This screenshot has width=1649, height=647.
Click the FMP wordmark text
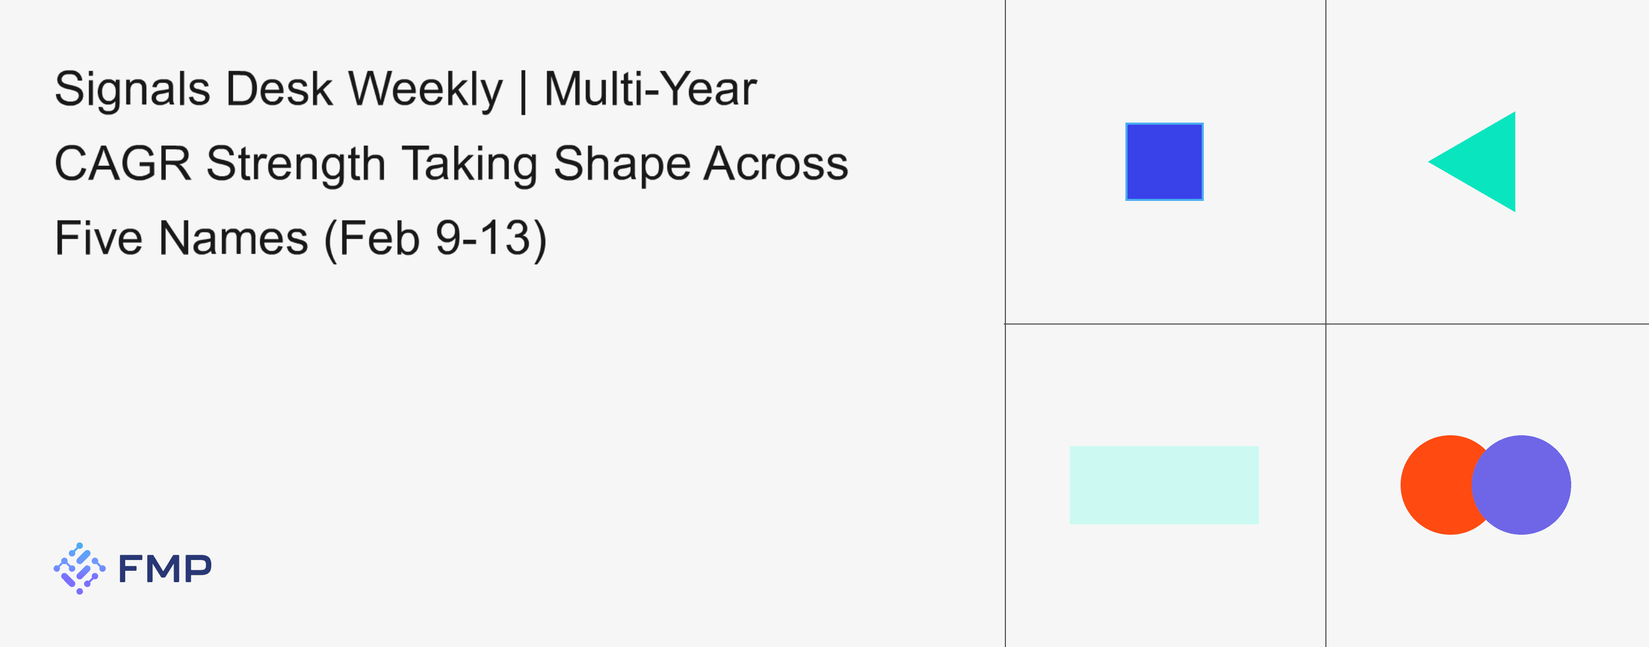[165, 568]
